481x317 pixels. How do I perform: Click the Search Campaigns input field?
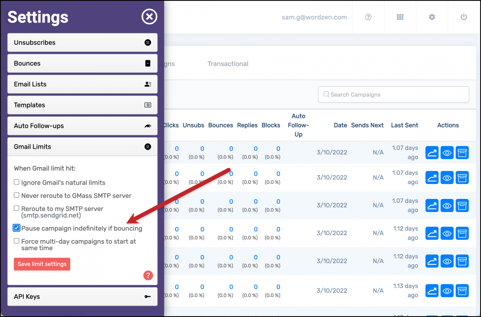(393, 94)
